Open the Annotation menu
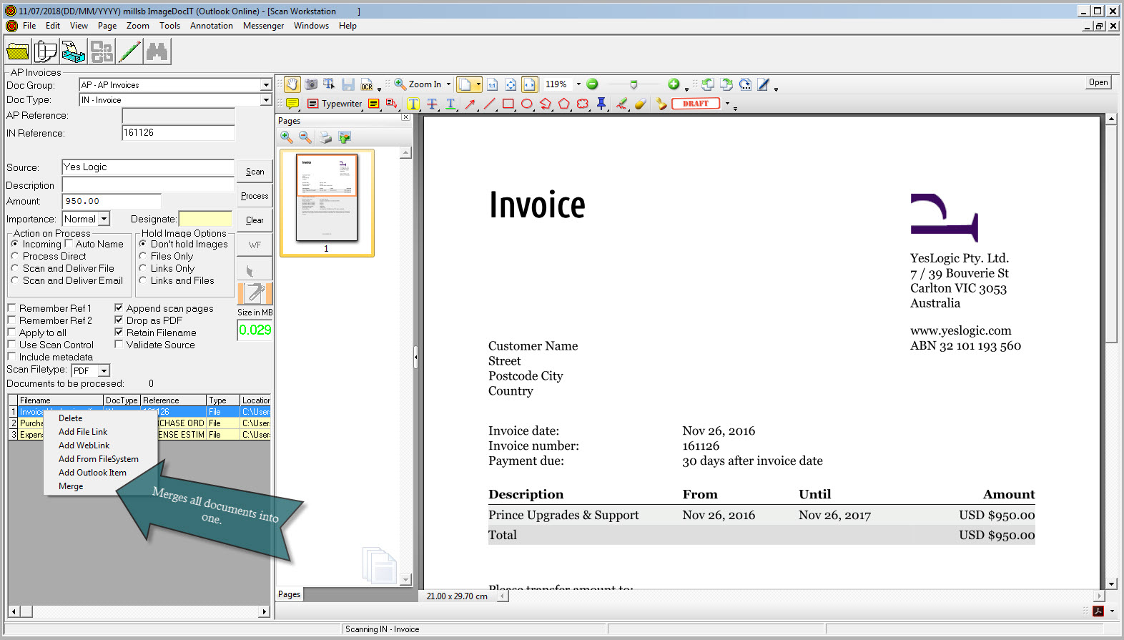The image size is (1124, 640). [212, 26]
